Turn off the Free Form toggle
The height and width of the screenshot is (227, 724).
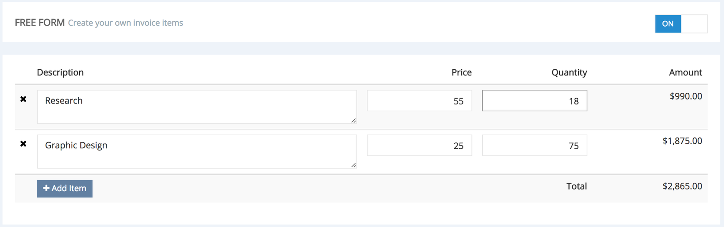(x=681, y=24)
